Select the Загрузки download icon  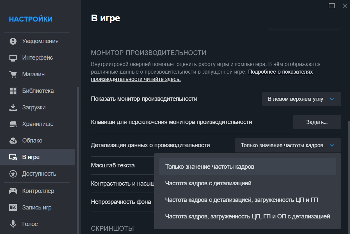13,107
